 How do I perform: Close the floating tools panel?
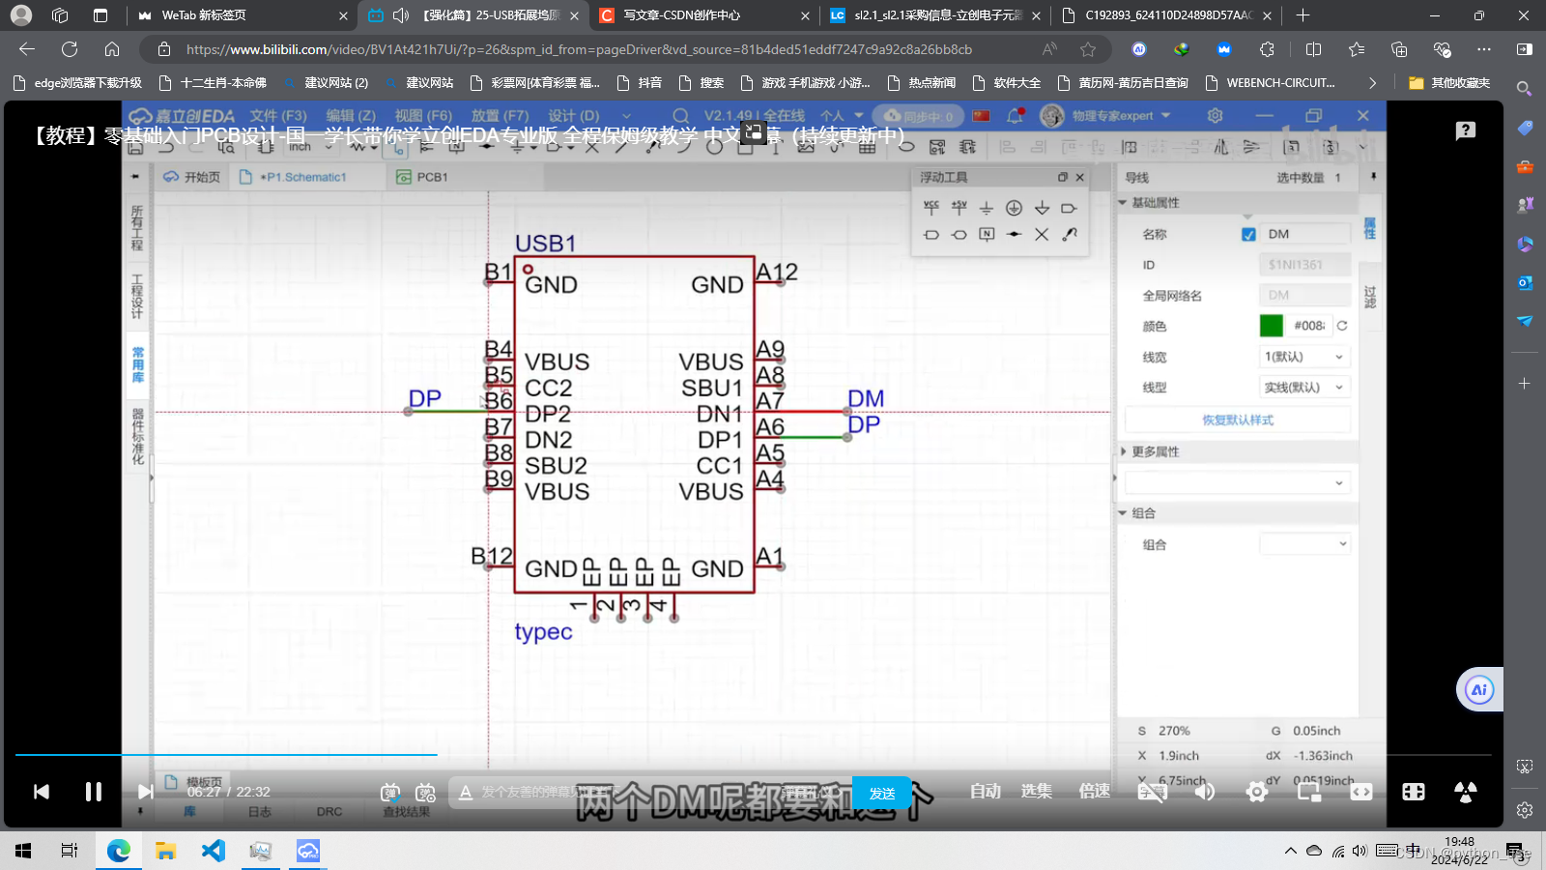[1080, 177]
